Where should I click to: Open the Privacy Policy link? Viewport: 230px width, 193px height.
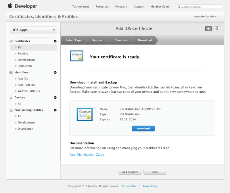point(150,186)
